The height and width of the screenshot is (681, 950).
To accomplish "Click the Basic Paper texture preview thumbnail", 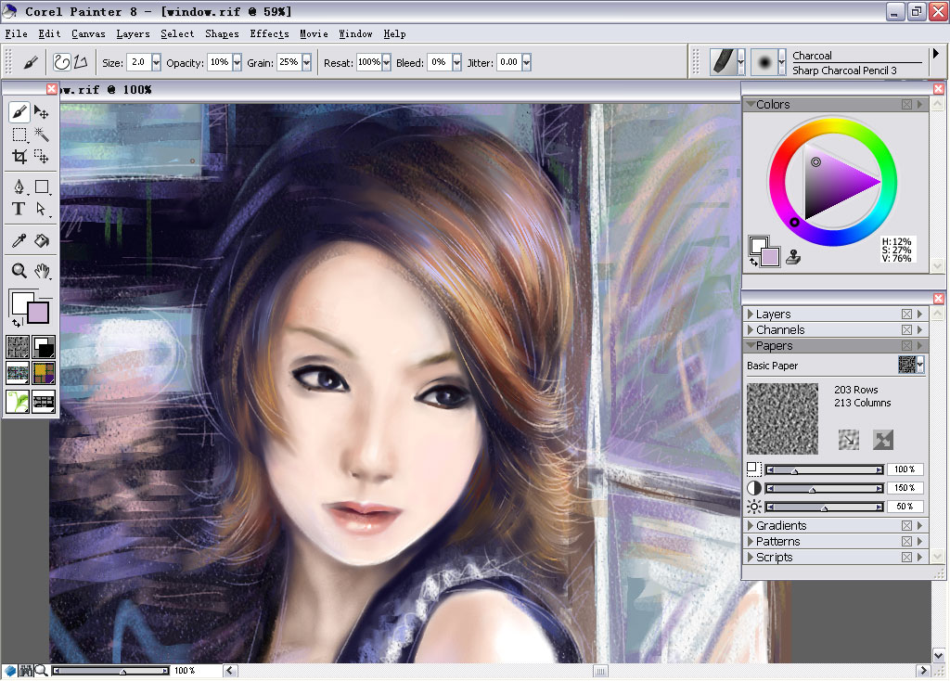I will click(x=782, y=418).
